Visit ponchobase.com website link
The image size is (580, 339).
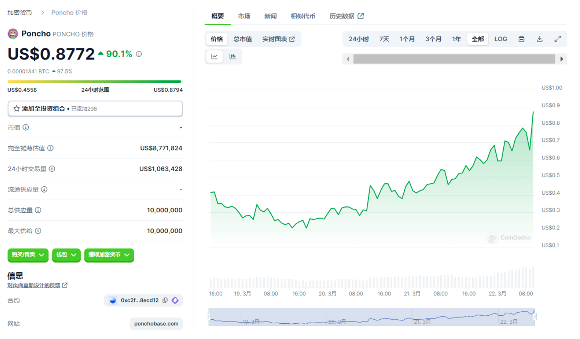[x=156, y=324]
